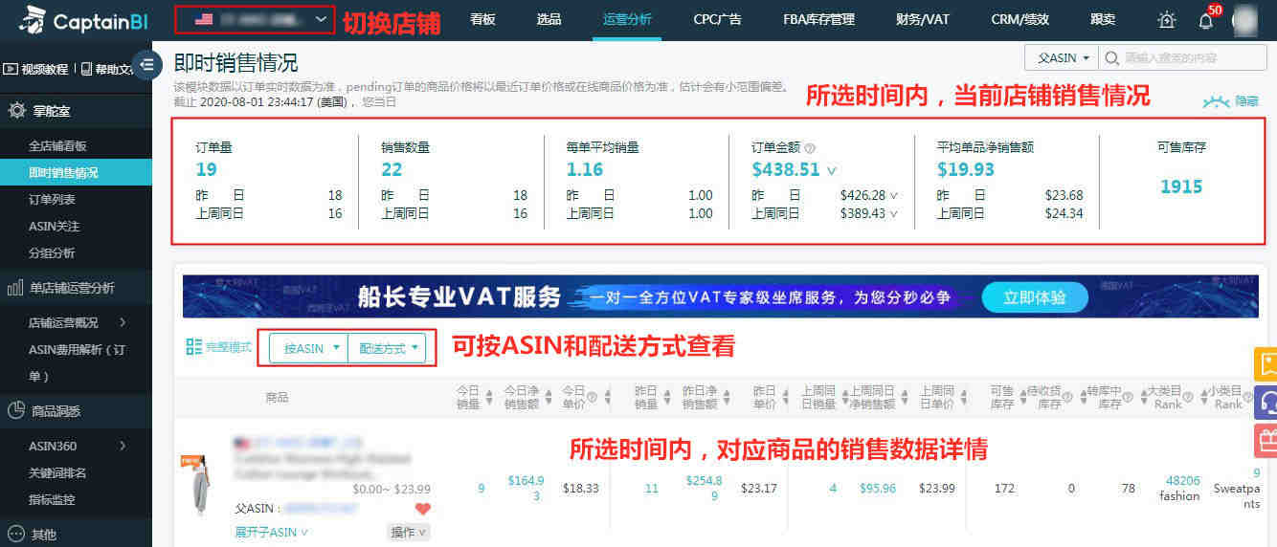
Task: Click the CaptainBI logo
Action: 82,18
